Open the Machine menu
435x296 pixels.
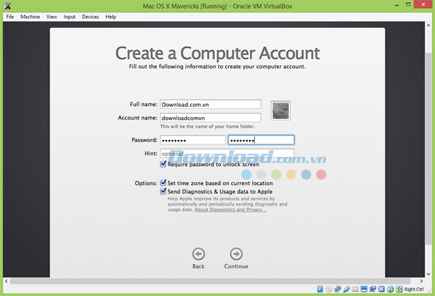pos(30,16)
